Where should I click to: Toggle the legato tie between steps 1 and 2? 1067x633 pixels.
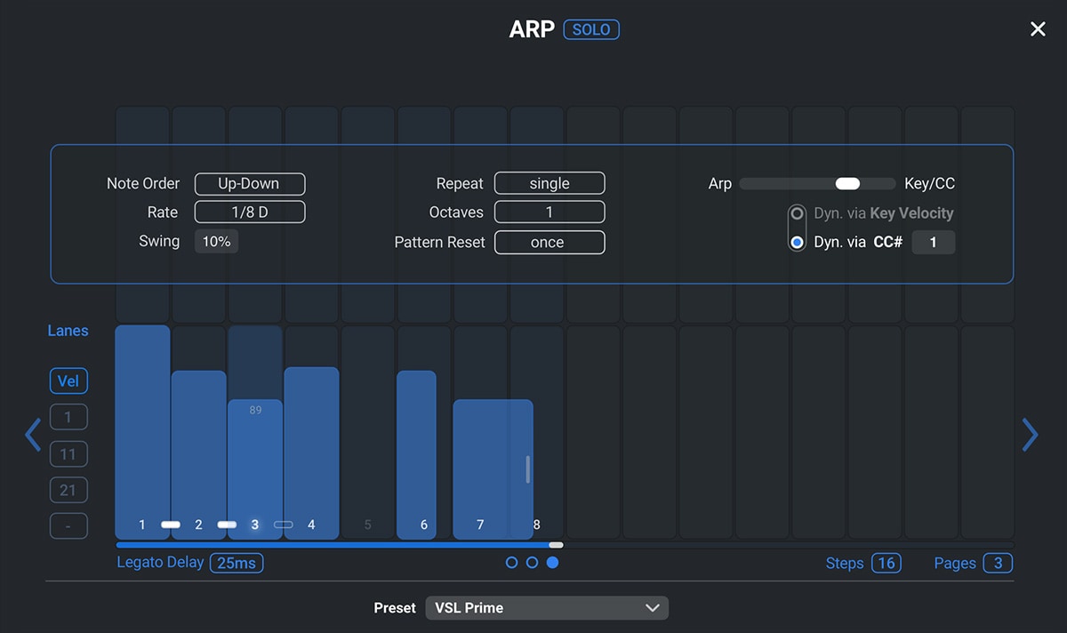pos(171,525)
